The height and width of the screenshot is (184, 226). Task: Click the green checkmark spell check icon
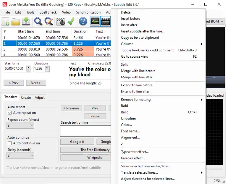71,21
